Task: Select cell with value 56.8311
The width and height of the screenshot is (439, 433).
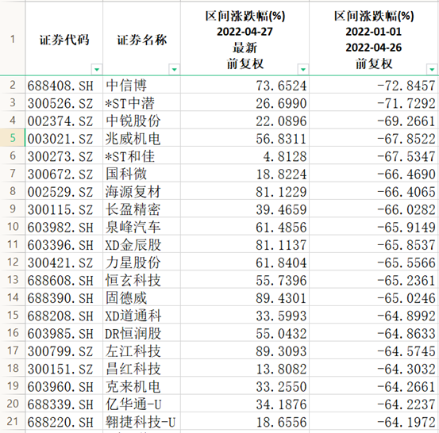Action: (245, 138)
